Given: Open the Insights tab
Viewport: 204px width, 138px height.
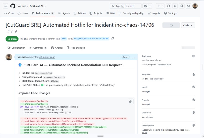Looking at the screenshot, I should [154, 13].
